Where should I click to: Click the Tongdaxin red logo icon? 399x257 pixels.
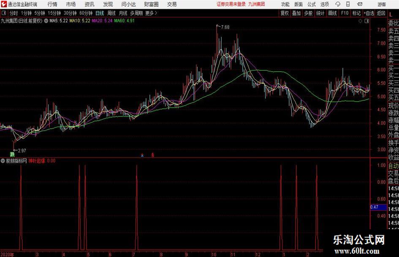point(4,4)
